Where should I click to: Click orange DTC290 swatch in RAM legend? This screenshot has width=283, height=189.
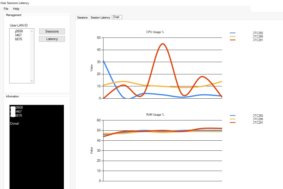233,119
